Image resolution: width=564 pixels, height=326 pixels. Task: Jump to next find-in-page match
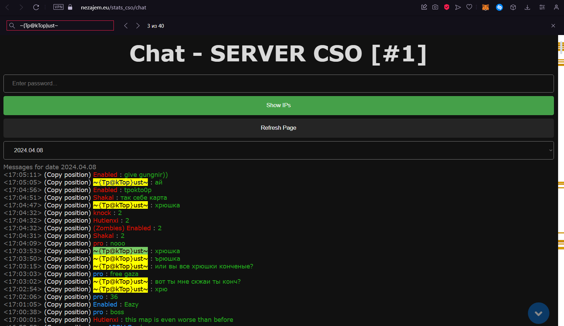pos(138,26)
